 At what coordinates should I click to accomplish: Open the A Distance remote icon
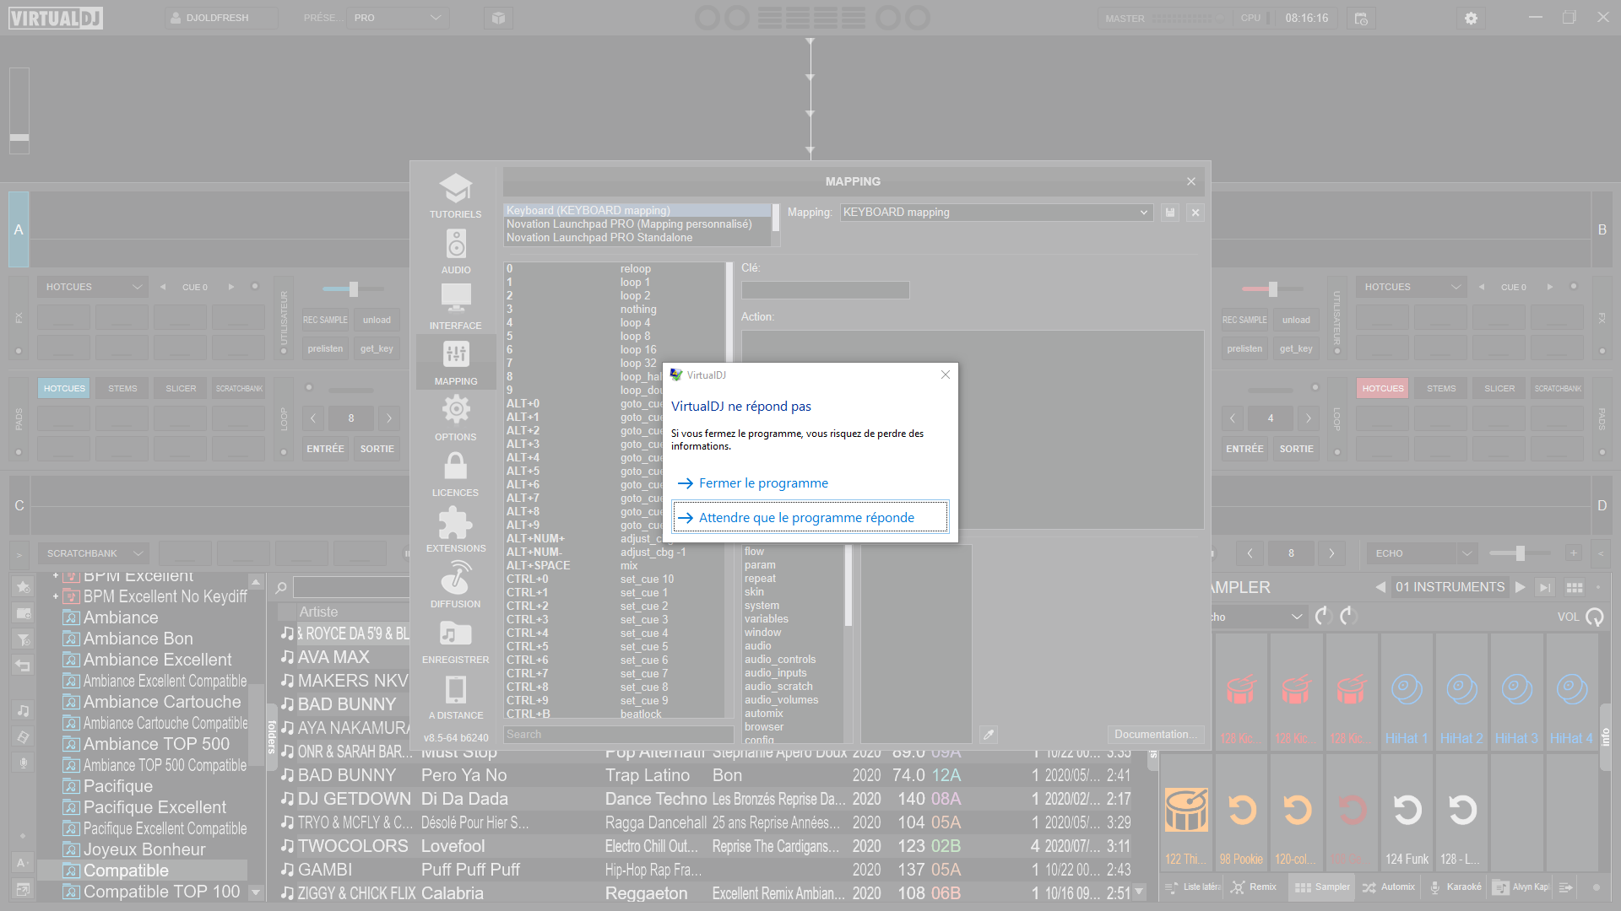[x=456, y=689]
